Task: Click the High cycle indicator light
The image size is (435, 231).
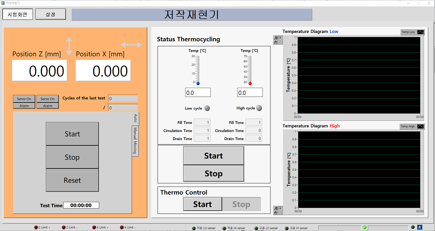Action: click(259, 108)
